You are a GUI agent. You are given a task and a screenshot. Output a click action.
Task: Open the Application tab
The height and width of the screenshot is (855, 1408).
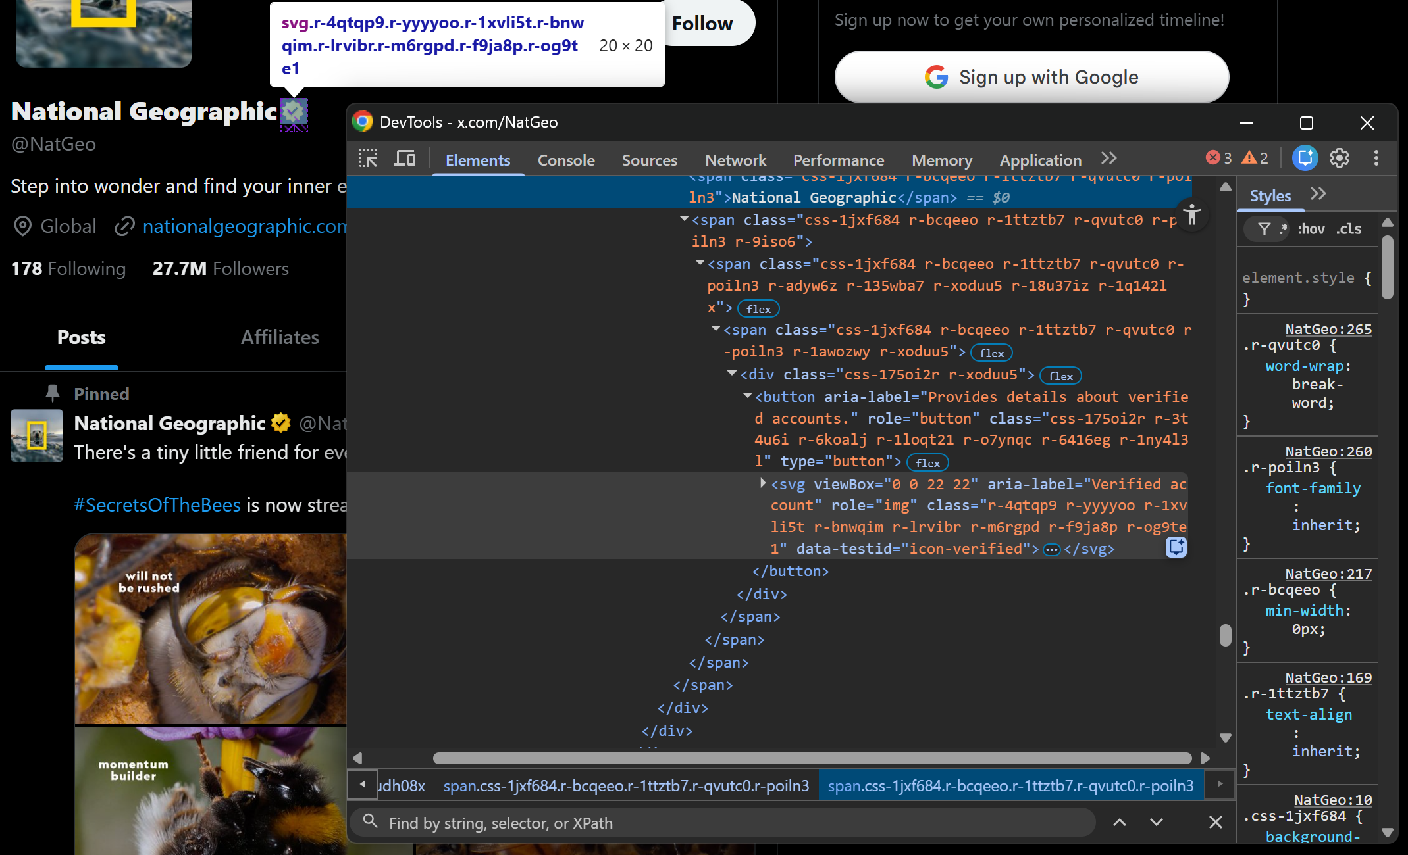point(1040,160)
